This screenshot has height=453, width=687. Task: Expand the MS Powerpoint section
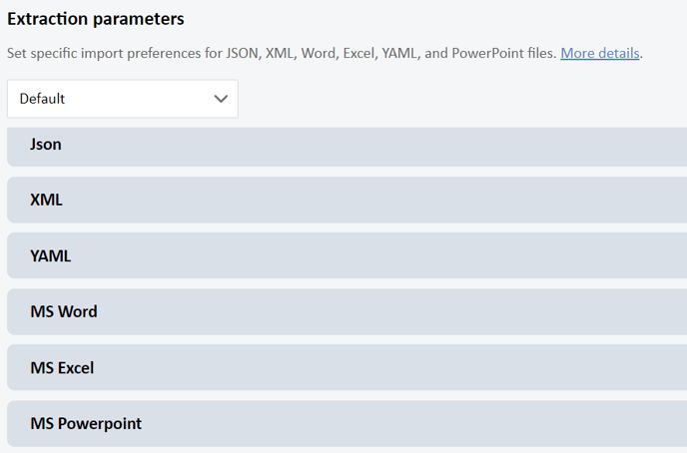click(347, 423)
